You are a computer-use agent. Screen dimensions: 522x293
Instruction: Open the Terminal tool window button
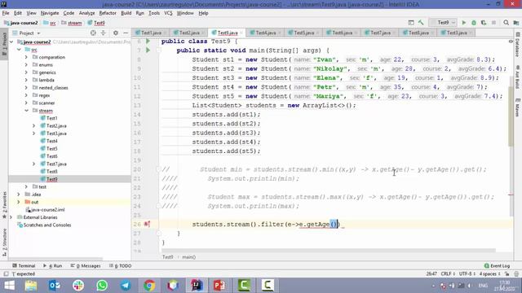[x=24, y=266]
